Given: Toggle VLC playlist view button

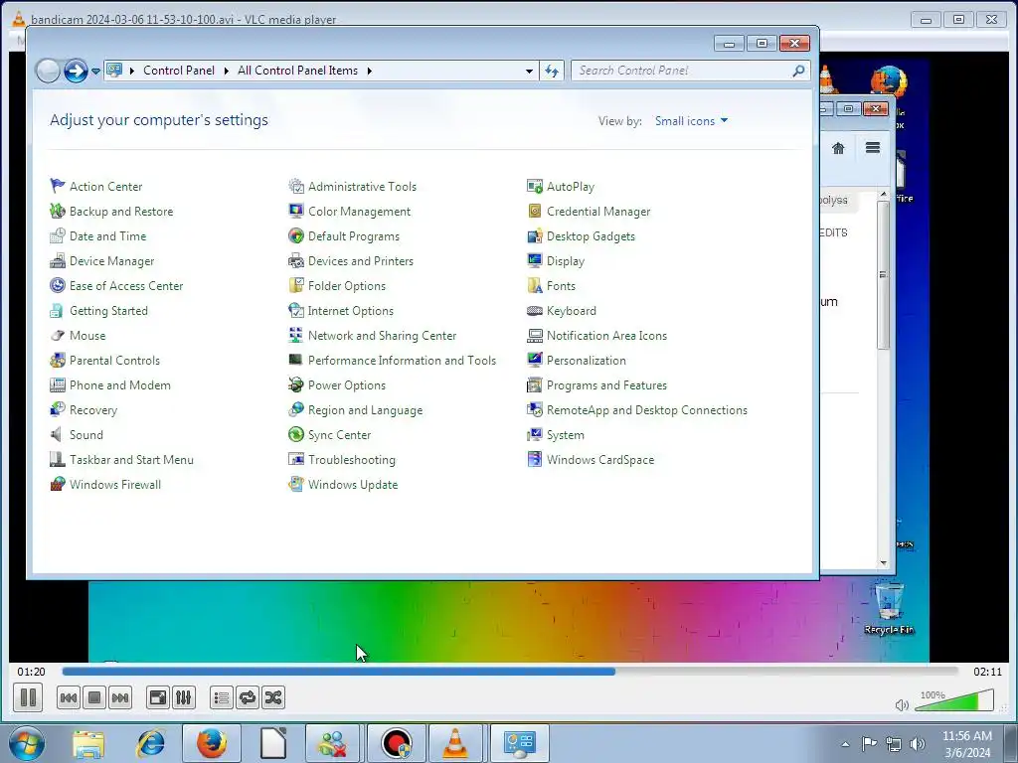Looking at the screenshot, I should 222,697.
